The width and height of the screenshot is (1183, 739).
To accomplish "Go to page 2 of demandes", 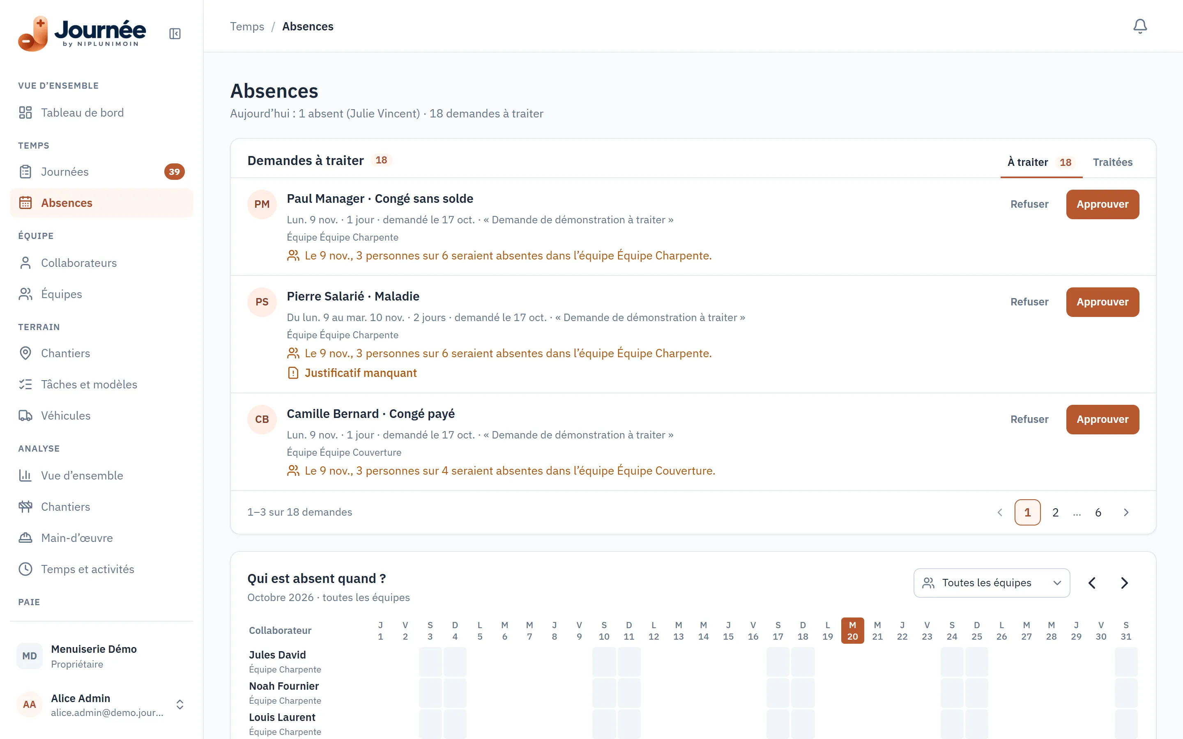I will [1055, 512].
